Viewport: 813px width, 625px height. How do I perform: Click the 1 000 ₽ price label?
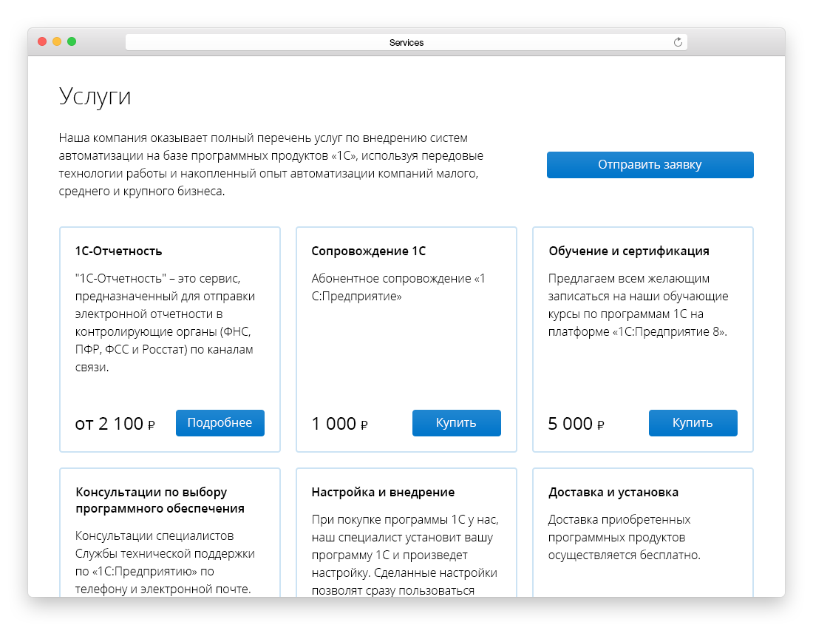pos(339,424)
